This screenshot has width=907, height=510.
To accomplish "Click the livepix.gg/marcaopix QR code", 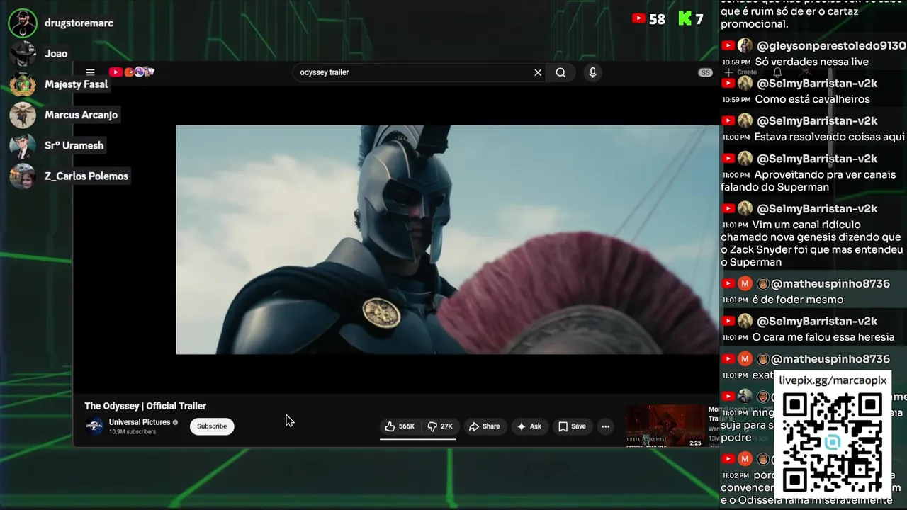I will (833, 443).
